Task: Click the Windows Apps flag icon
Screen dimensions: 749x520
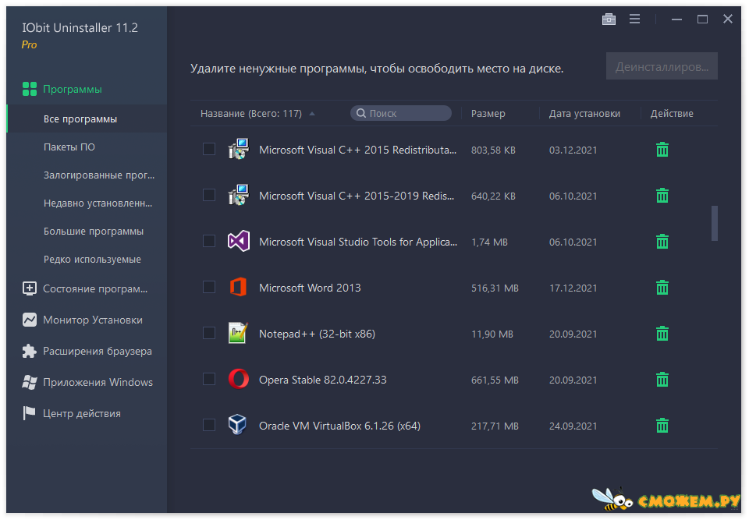Action: click(x=29, y=382)
